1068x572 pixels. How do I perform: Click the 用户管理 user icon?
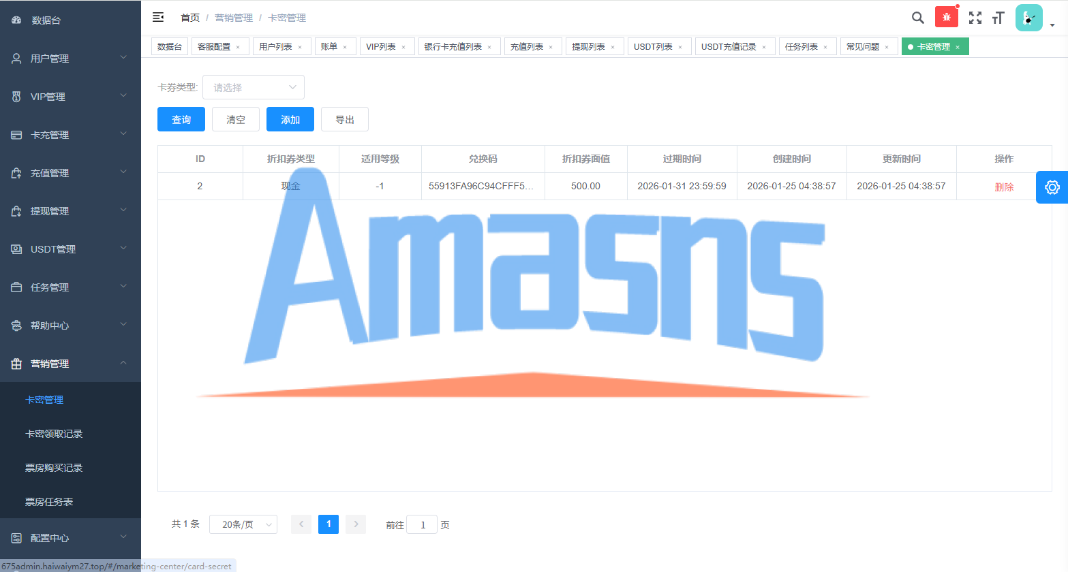pyautogui.click(x=16, y=59)
